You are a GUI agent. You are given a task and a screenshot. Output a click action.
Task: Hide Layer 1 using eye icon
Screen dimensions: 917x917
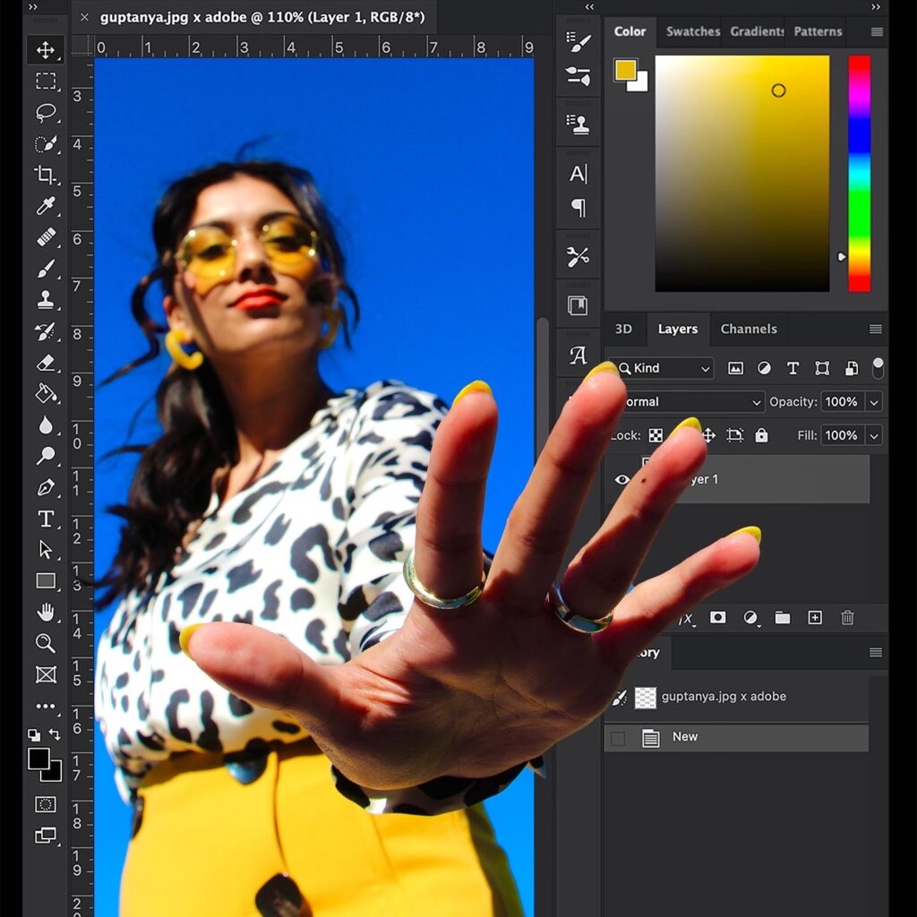pos(622,480)
